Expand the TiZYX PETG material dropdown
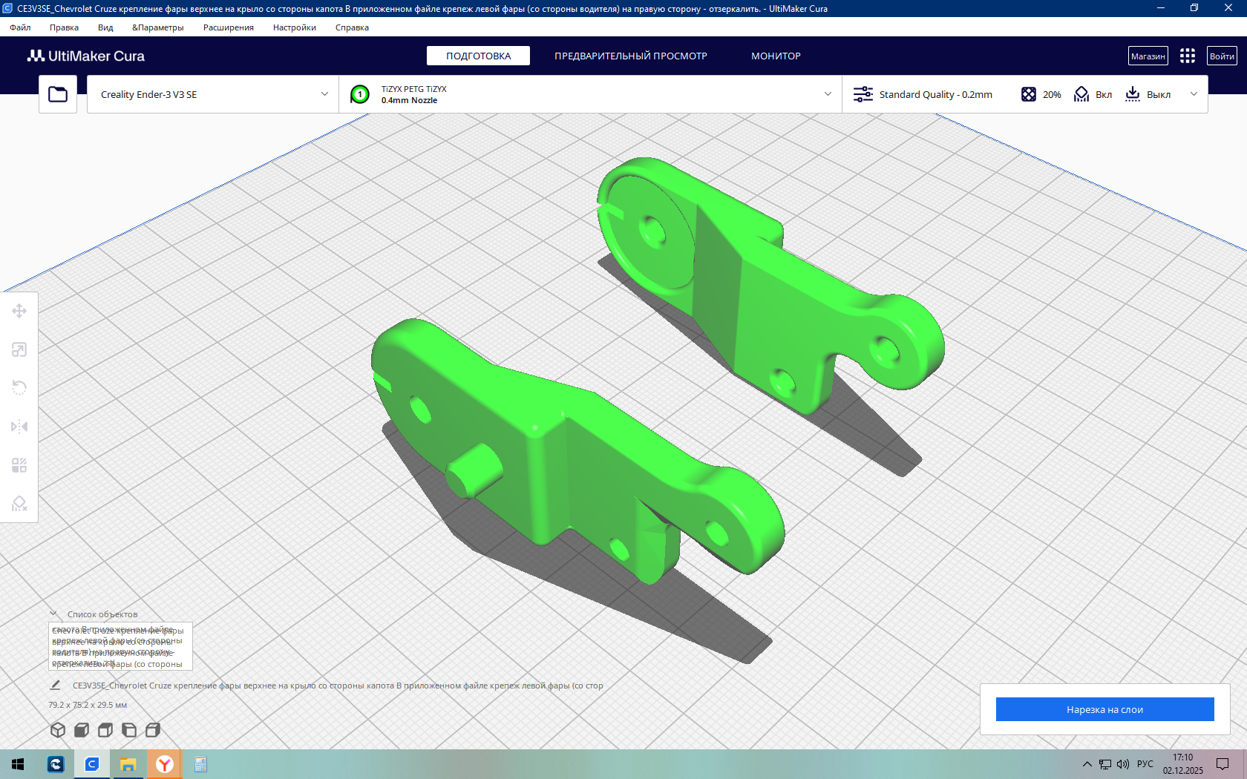 tap(591, 94)
